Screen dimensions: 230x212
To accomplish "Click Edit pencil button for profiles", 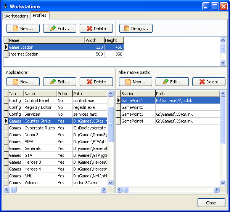I will (x=60, y=29).
